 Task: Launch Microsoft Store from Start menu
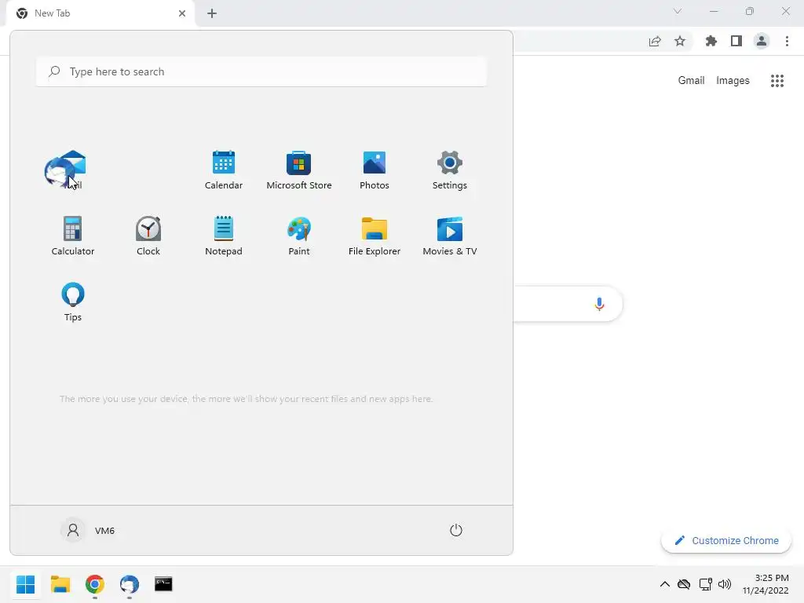tap(299, 170)
